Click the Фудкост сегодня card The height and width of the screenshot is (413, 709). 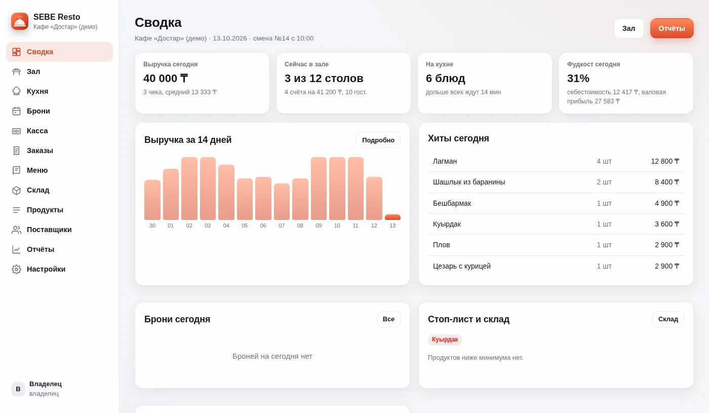626,83
